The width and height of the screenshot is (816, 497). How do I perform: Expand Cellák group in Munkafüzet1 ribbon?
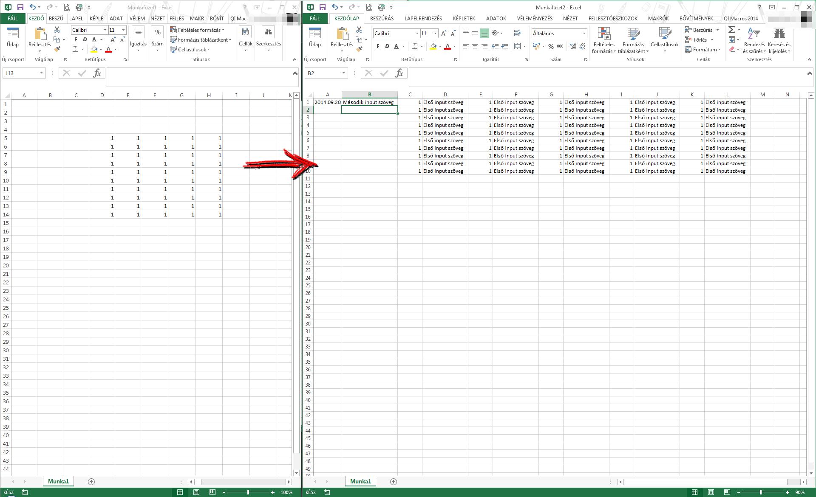pos(246,40)
